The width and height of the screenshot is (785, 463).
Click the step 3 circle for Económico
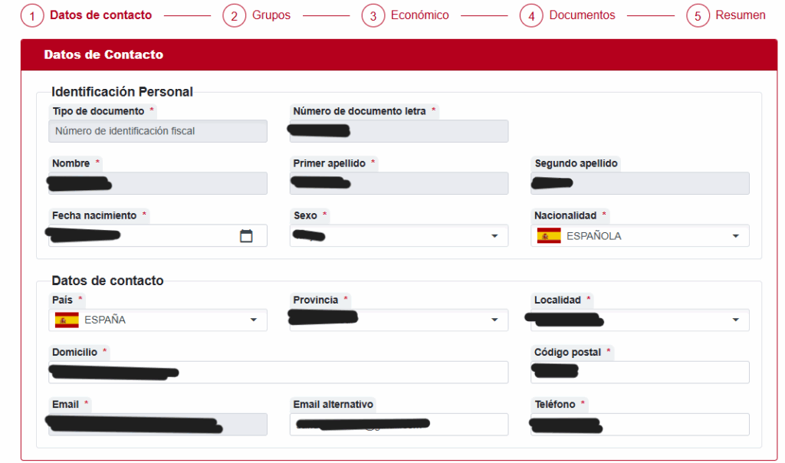pyautogui.click(x=373, y=15)
